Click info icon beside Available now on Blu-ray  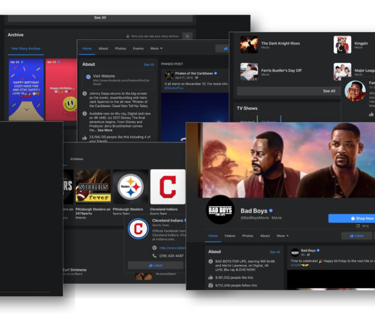pyautogui.click(x=84, y=114)
